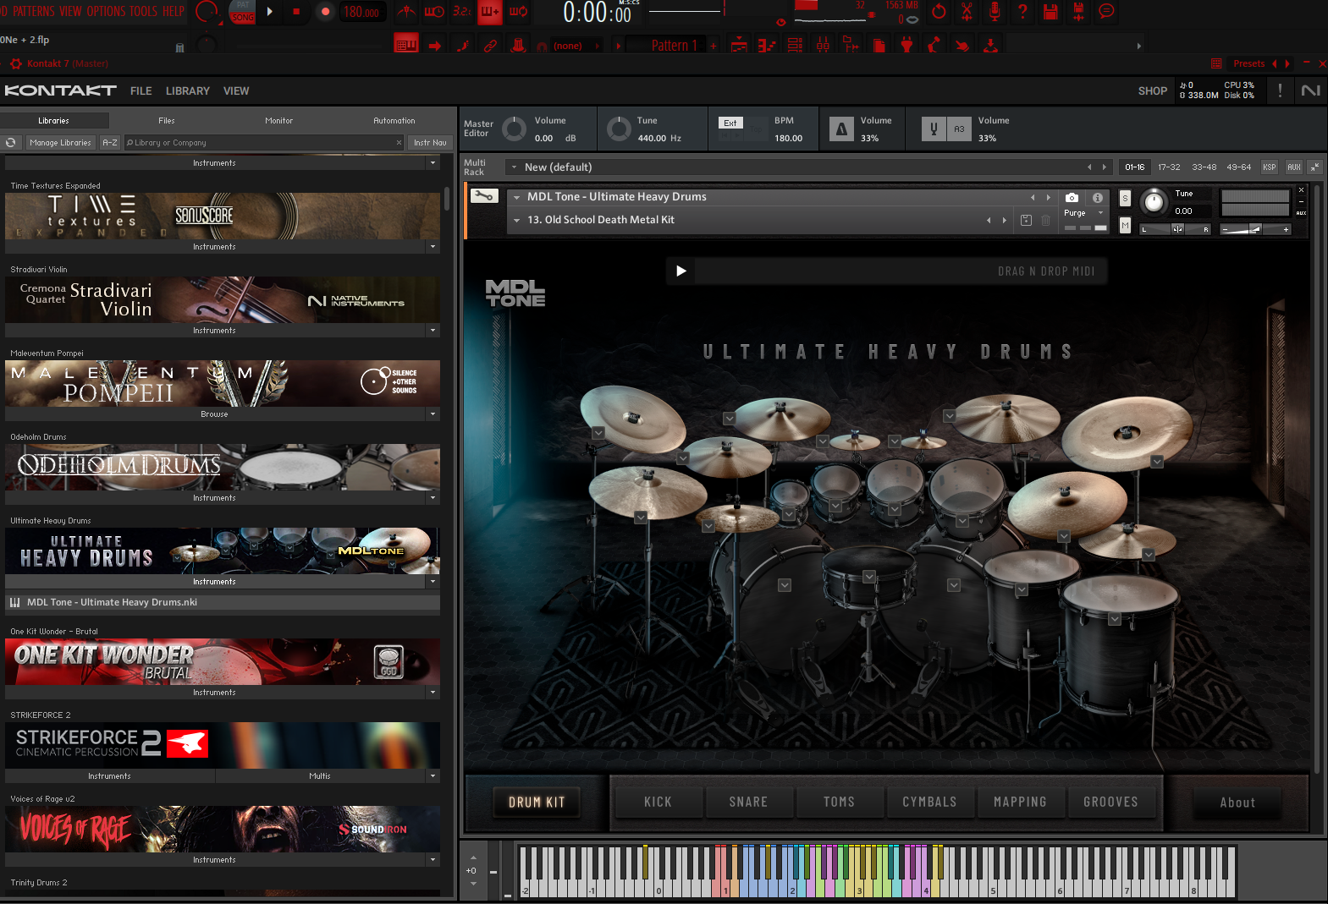Expand Ultimate Heavy Drums library options arrow
1328x904 pixels.
click(433, 582)
